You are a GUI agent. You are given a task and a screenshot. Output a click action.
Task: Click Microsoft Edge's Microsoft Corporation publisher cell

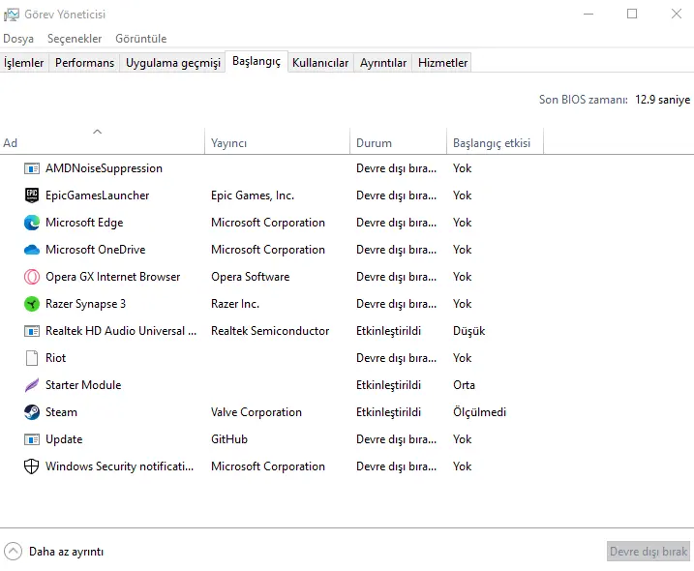coord(268,223)
